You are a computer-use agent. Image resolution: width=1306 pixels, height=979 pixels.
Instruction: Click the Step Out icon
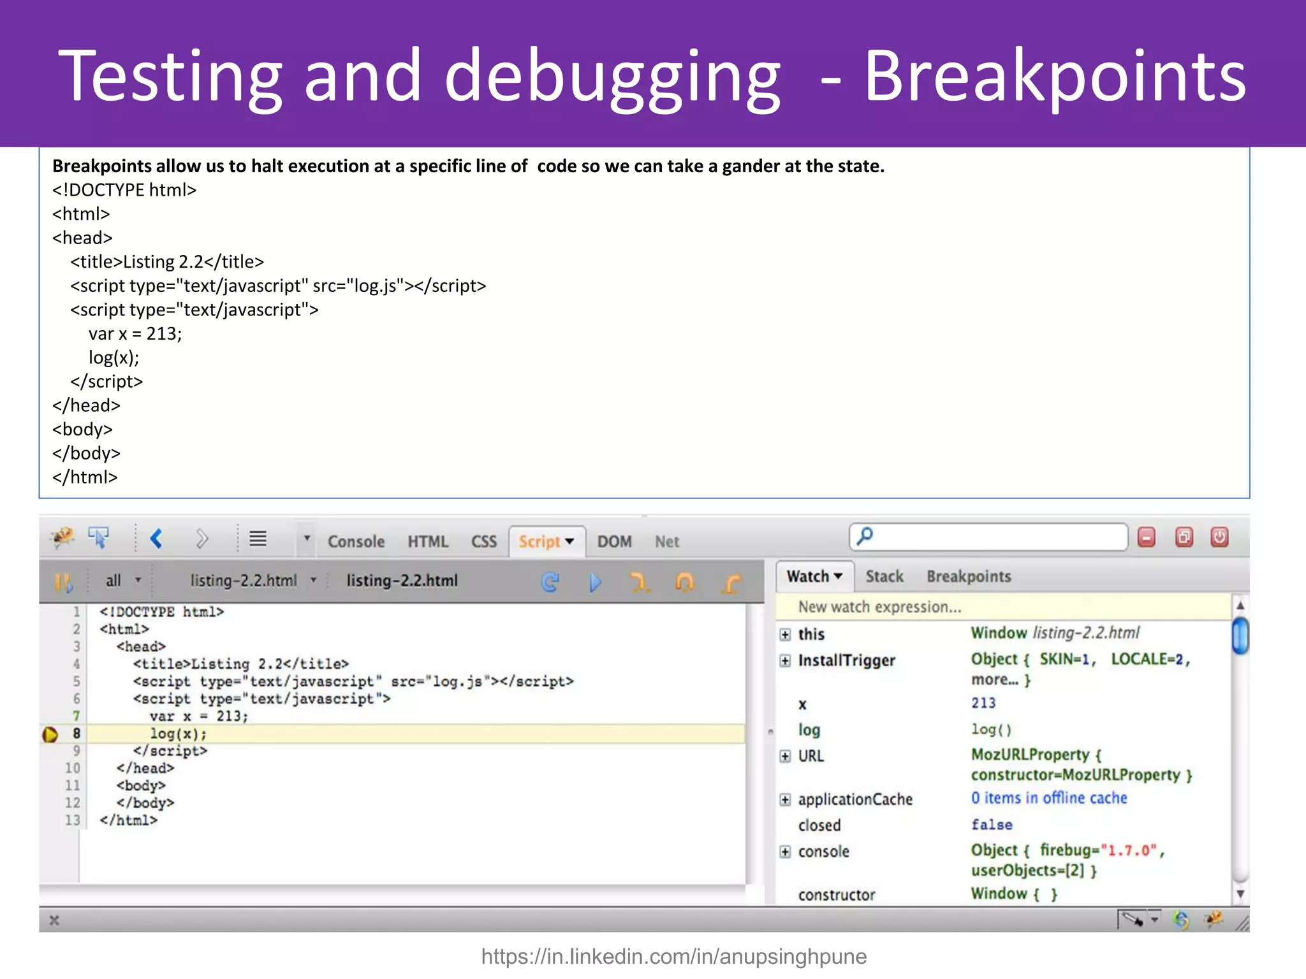coord(731,582)
